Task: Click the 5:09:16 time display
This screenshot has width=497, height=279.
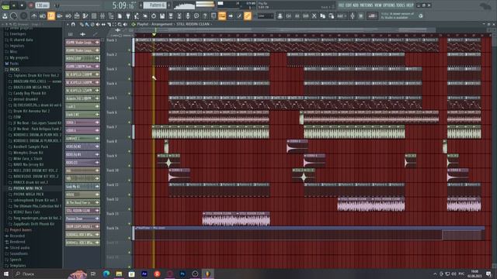Action: (123, 5)
